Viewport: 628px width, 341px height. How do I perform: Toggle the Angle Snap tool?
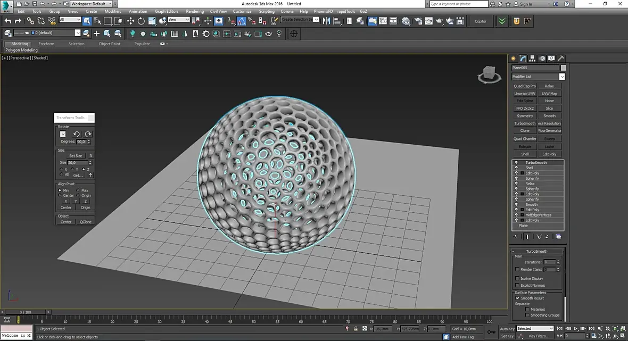[x=242, y=21]
